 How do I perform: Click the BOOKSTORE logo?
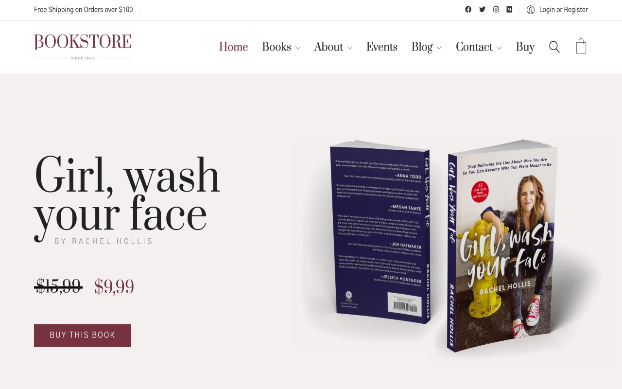coord(83,47)
